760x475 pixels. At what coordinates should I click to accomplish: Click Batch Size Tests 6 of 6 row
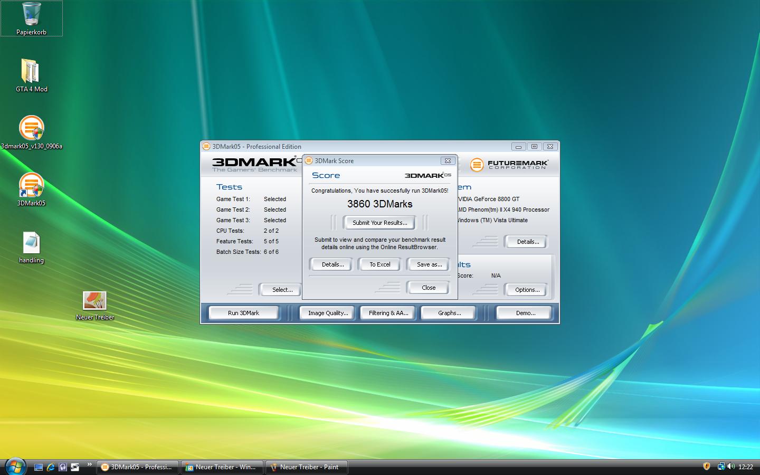pos(248,252)
